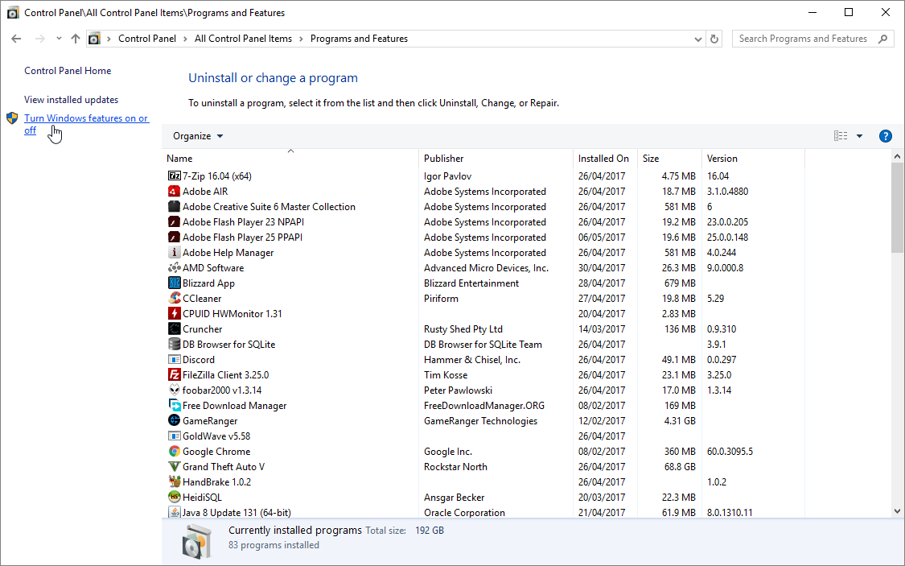905x566 pixels.
Task: Select the Adobe Help Manager icon
Action: coord(174,252)
